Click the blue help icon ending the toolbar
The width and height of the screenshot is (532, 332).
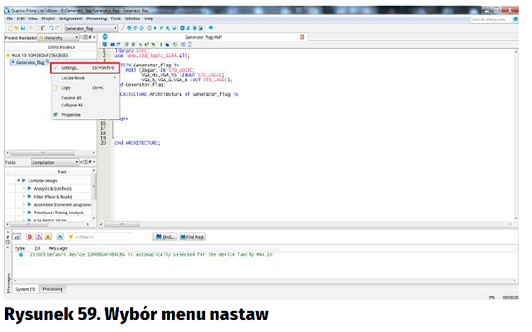coord(212,28)
